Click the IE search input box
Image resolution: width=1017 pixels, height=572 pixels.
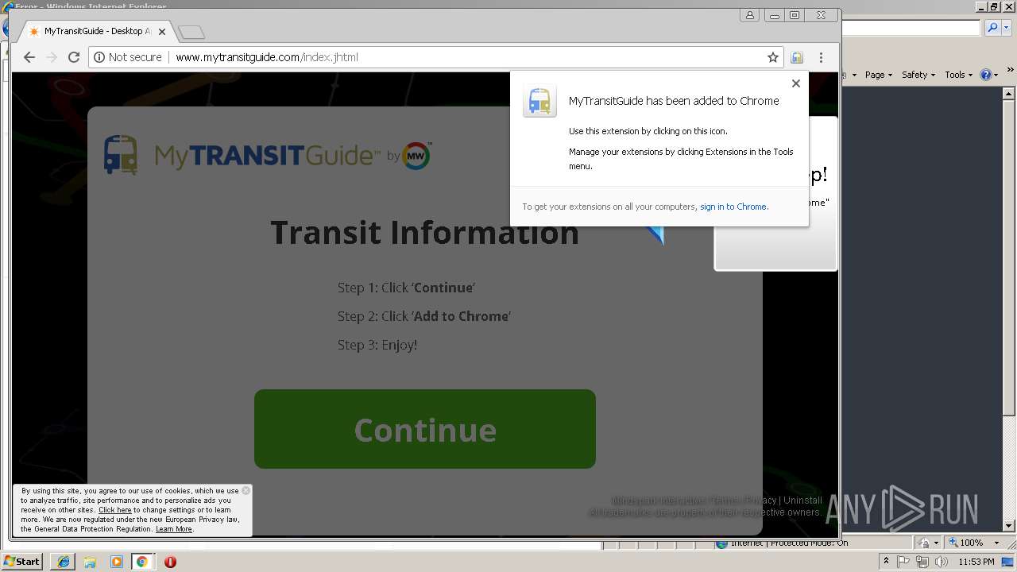(911, 28)
